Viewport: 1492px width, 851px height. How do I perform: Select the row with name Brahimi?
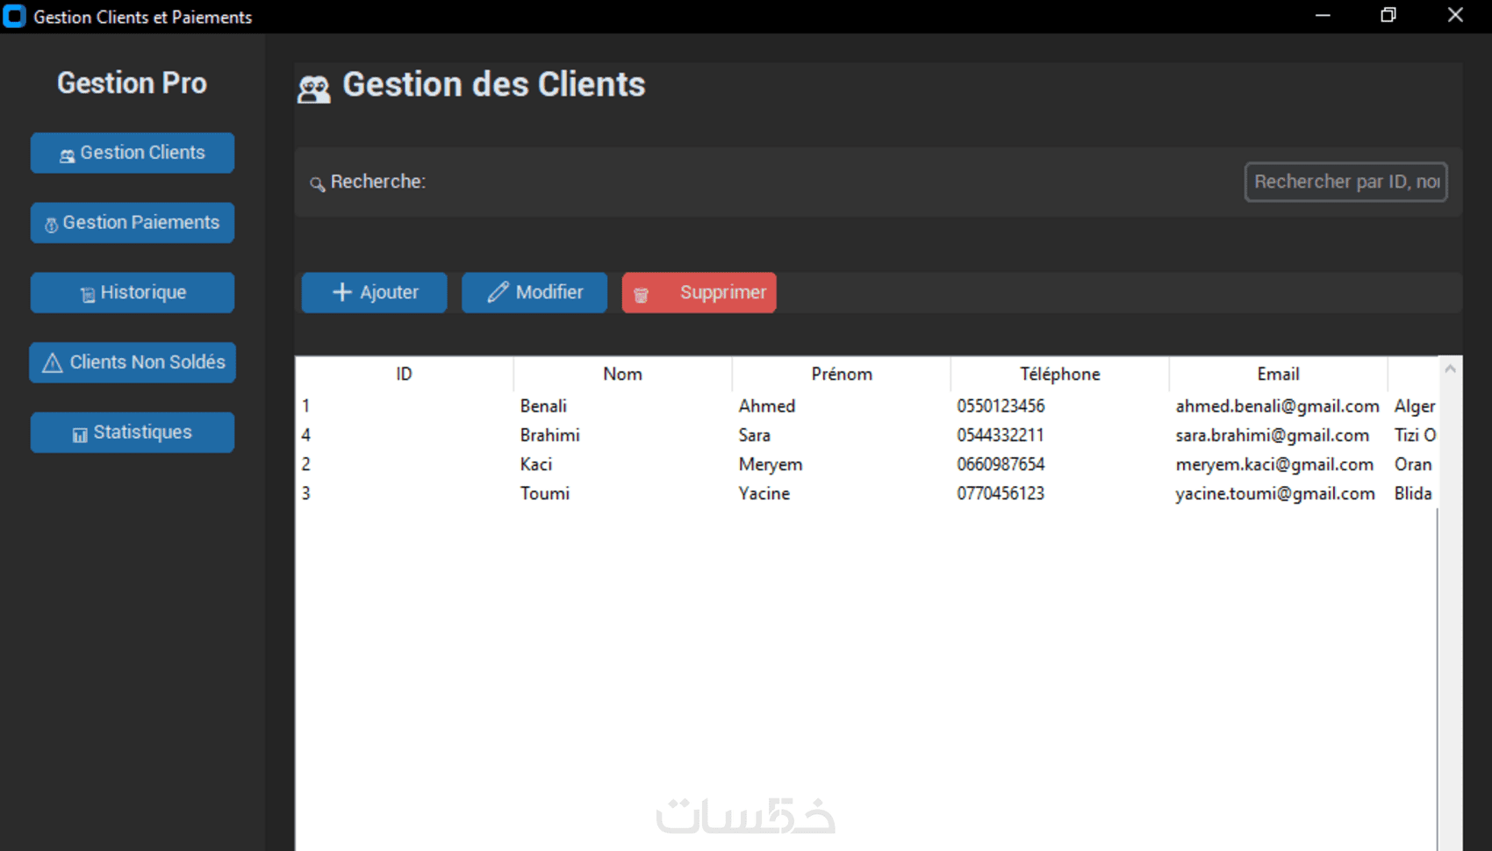coord(866,435)
